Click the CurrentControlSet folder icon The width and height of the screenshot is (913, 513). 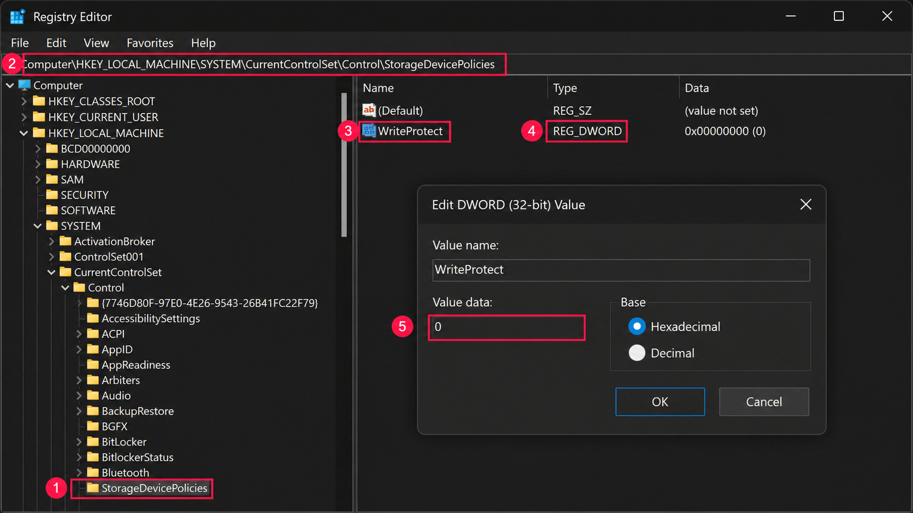65,272
